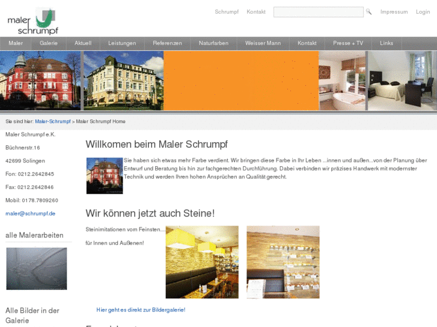The width and height of the screenshot is (437, 327).
Task: Open the Weisser Mann menu item
Action: [263, 43]
